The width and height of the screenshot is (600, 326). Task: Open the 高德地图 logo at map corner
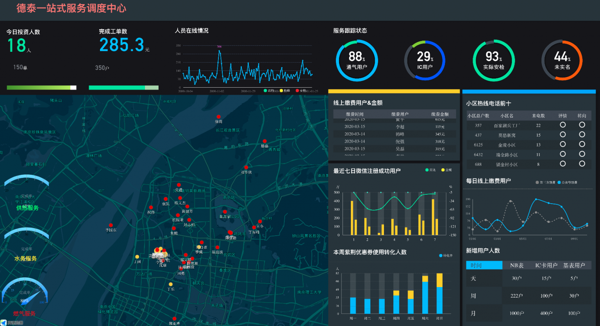[x=12, y=322]
